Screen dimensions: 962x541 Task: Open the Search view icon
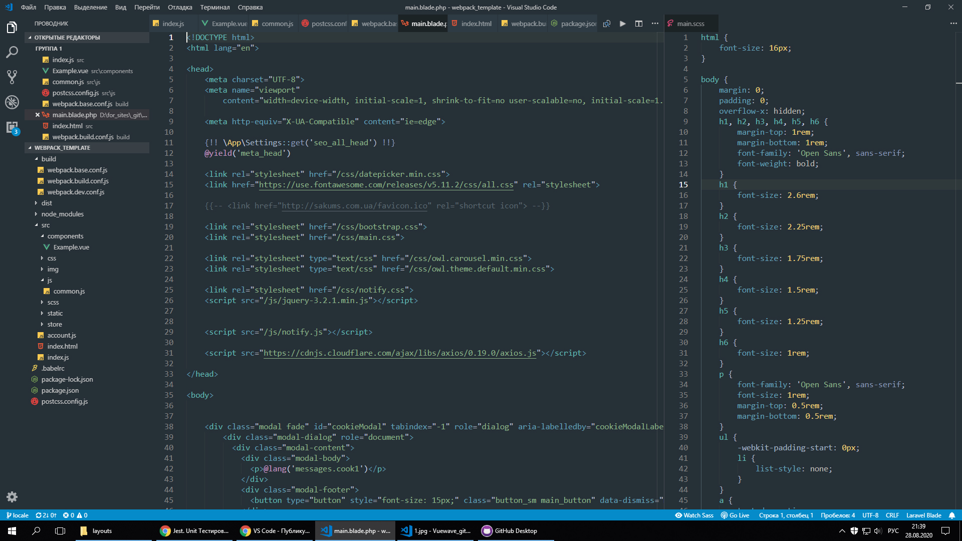[12, 52]
